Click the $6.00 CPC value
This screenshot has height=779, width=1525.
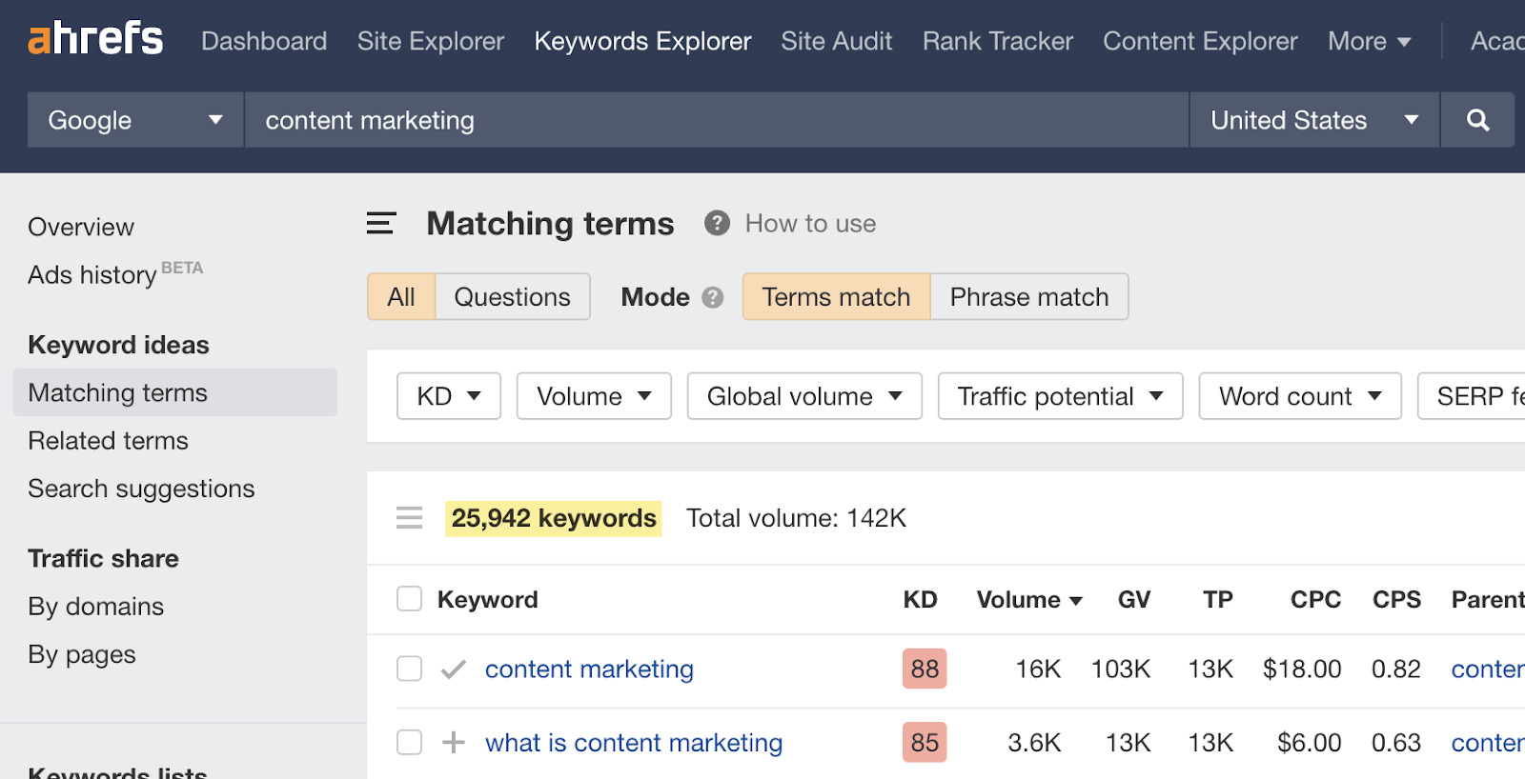click(x=1309, y=743)
